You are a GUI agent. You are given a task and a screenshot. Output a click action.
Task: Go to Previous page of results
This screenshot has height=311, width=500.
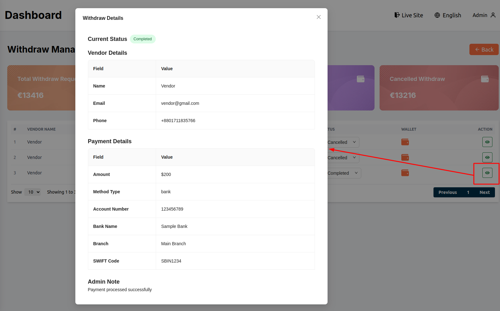pyautogui.click(x=447, y=192)
